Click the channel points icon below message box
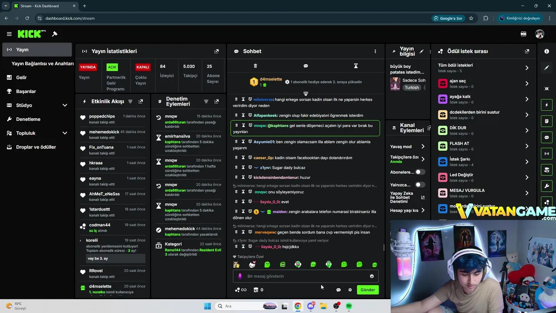 238,290
